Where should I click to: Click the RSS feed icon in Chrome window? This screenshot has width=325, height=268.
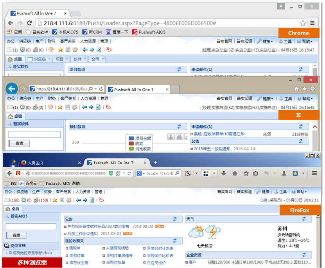(x=51, y=50)
